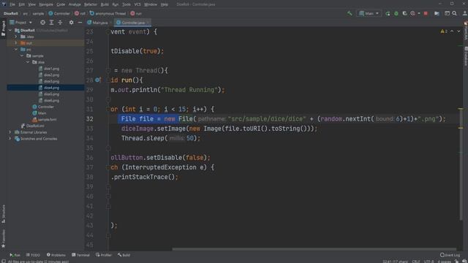
Task: Go to next highlighted error arrow
Action: 458,31
